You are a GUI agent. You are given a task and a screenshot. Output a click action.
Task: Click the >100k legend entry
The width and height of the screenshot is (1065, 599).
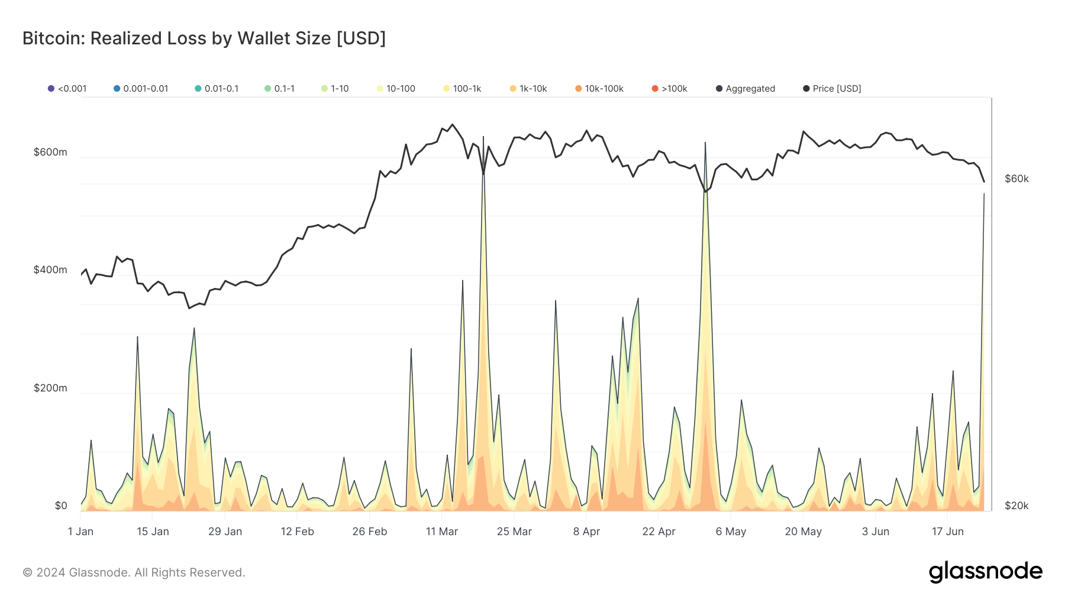tap(669, 89)
